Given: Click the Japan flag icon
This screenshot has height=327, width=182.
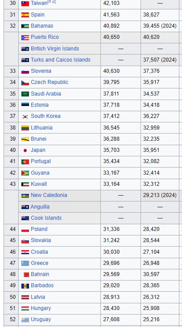Looking at the screenshot, I should click(x=25, y=151).
